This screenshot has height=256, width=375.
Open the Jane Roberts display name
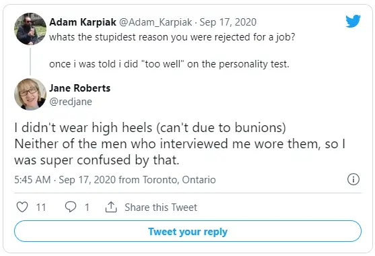pos(79,88)
